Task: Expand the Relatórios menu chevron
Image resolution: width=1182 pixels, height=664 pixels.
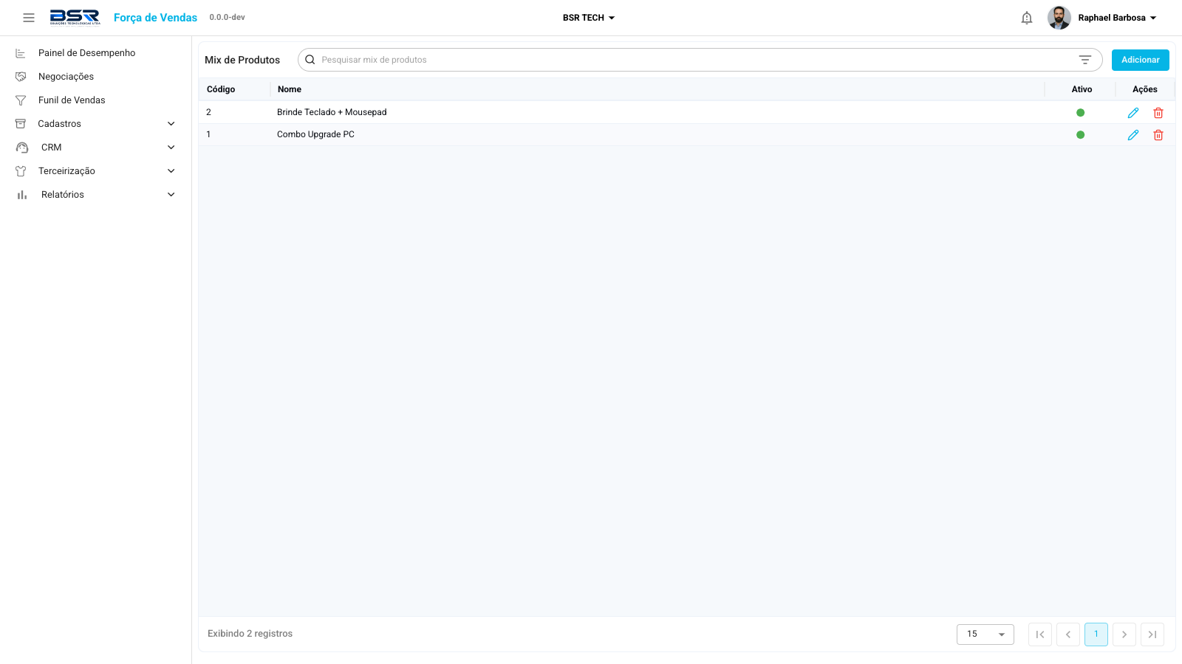Action: pyautogui.click(x=171, y=195)
